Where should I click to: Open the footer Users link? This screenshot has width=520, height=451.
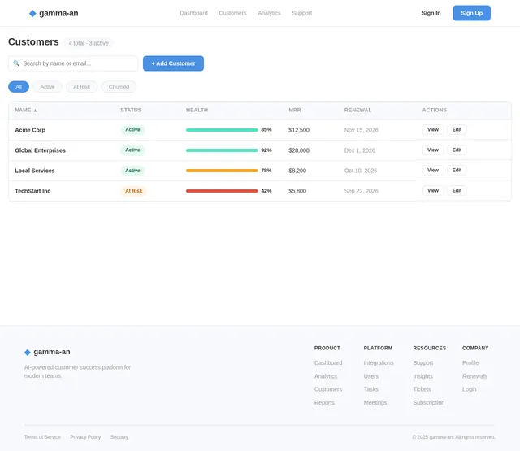(371, 376)
